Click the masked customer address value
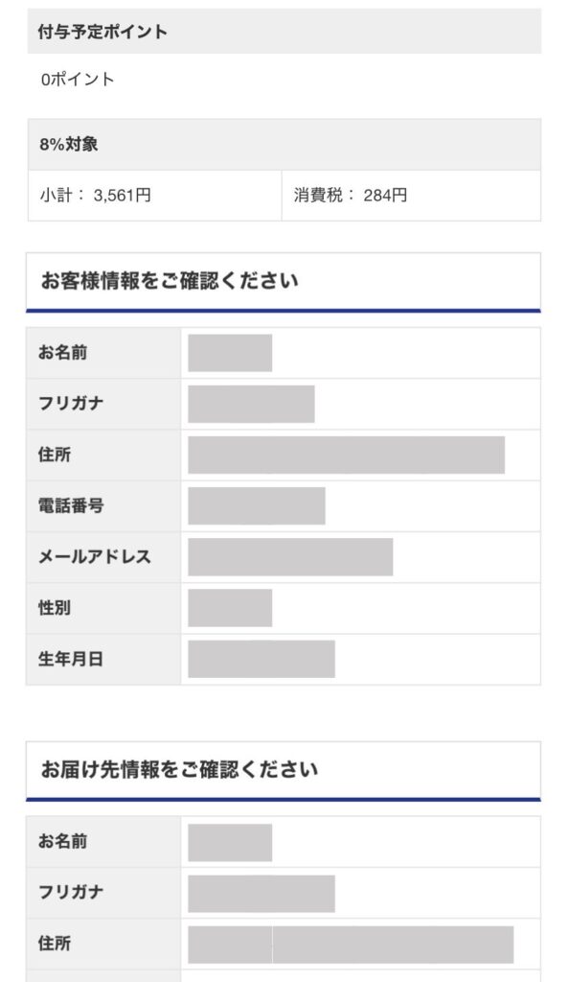This screenshot has width=569, height=982. [345, 455]
